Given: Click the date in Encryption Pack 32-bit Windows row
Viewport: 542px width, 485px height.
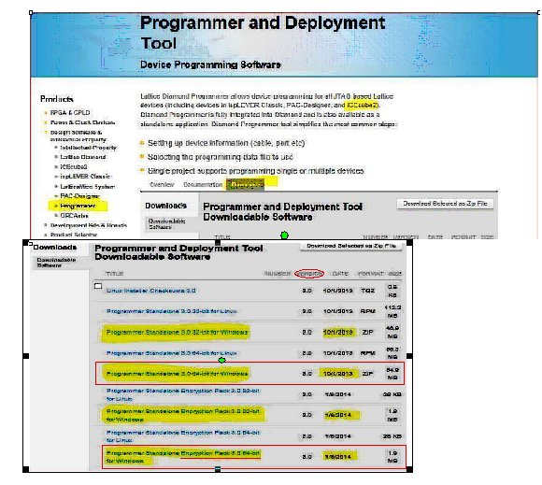Looking at the screenshot, I should pos(338,415).
